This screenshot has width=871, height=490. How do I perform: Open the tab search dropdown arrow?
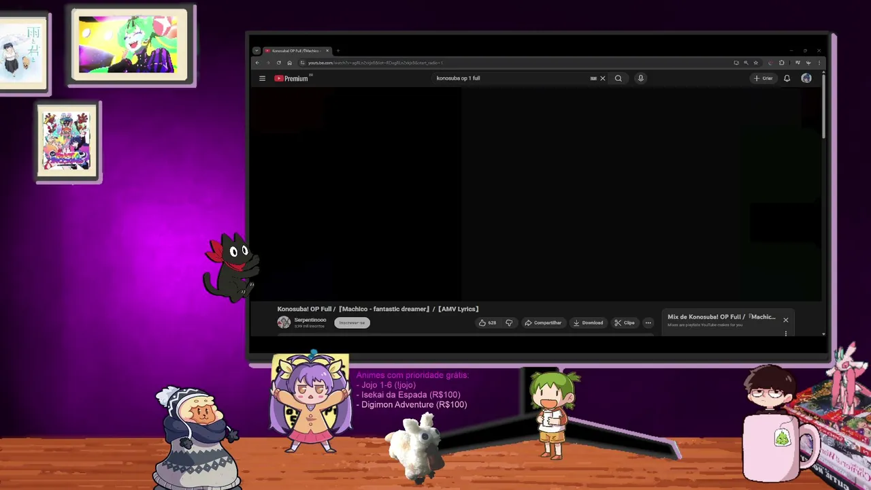tap(257, 51)
